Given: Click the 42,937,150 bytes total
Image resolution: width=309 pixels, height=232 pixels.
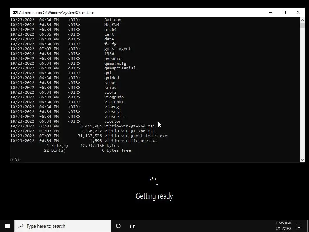Looking at the screenshot, I should coord(100,145).
